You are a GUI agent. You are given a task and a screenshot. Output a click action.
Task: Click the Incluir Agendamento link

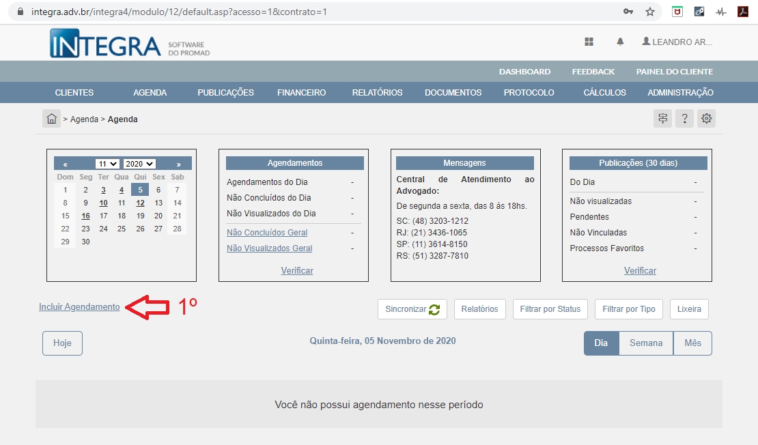point(79,307)
